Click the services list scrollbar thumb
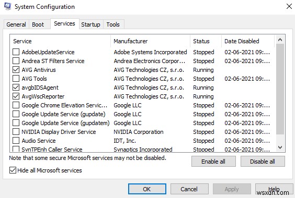The image size is (295, 198). point(280,89)
